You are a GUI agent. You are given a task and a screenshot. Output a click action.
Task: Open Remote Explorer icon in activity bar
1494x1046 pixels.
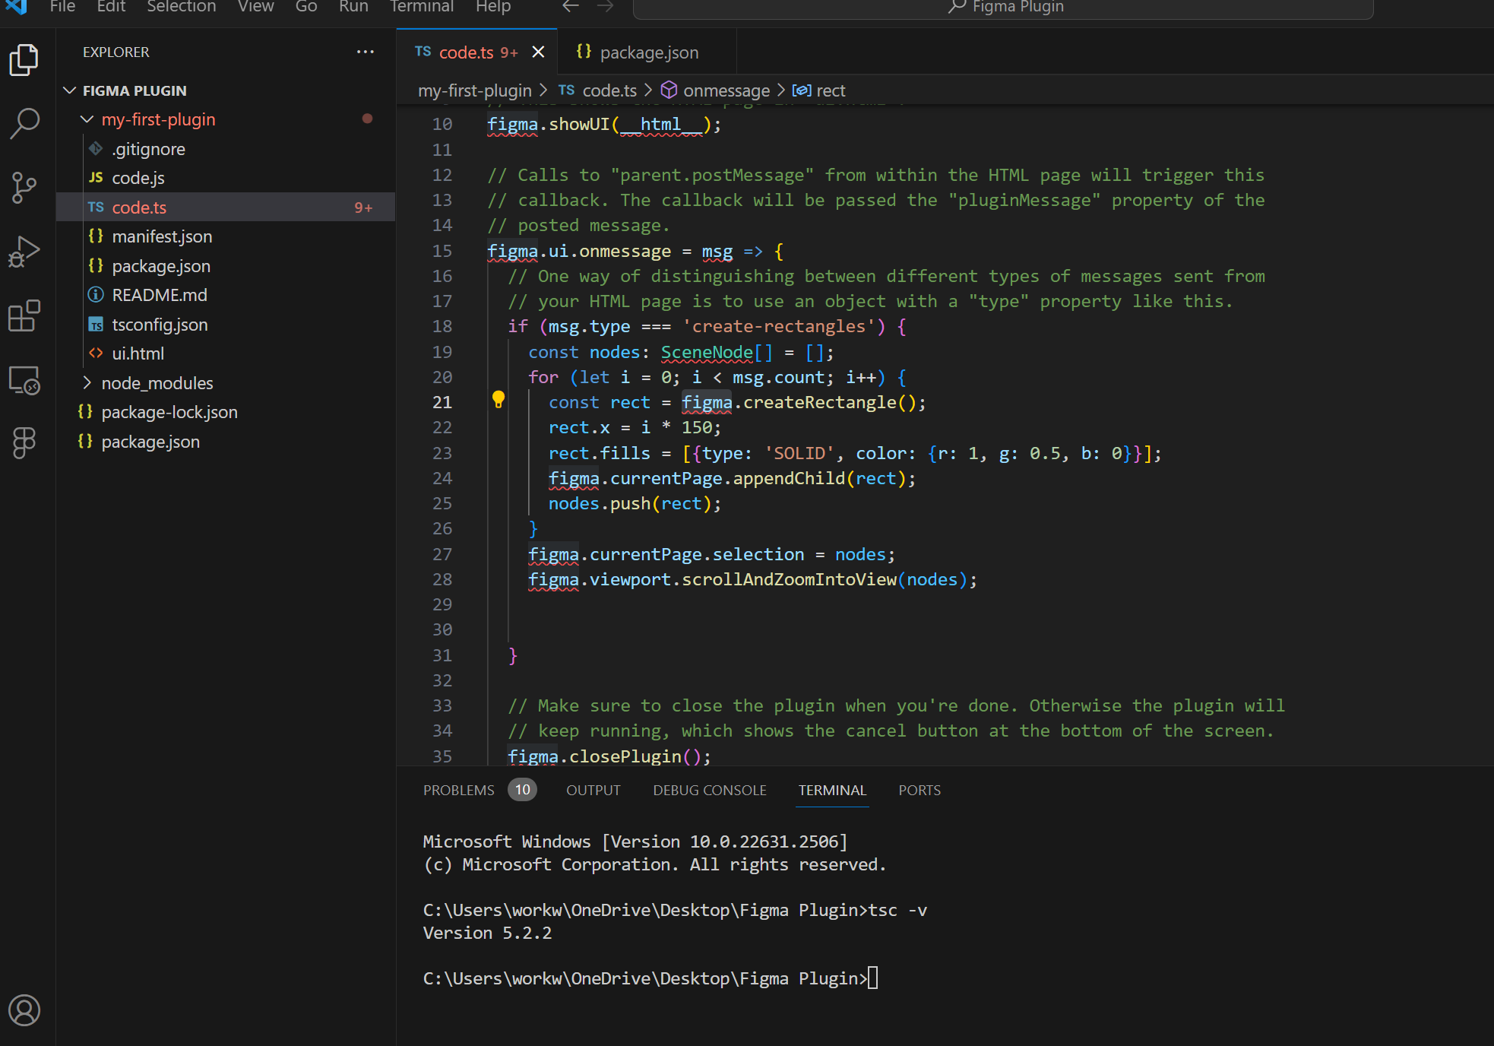coord(24,379)
